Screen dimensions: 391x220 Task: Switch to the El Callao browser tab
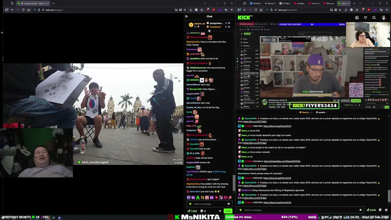(x=285, y=3)
